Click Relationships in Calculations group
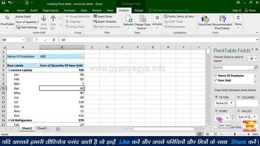Screen dimensions: 260x146 (x=175, y=27)
